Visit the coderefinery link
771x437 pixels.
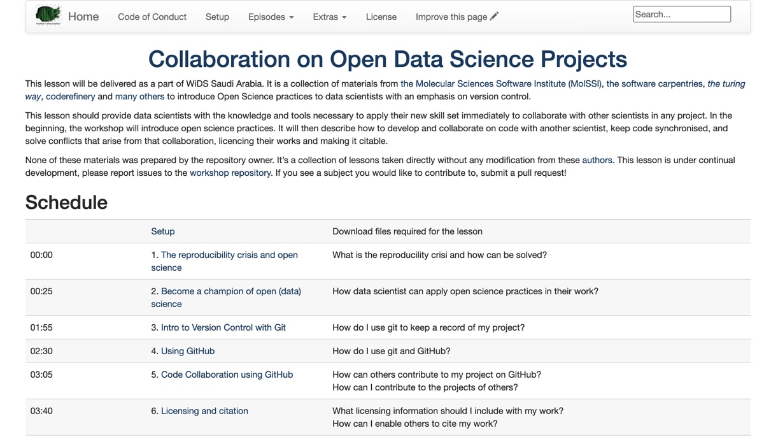(x=71, y=96)
